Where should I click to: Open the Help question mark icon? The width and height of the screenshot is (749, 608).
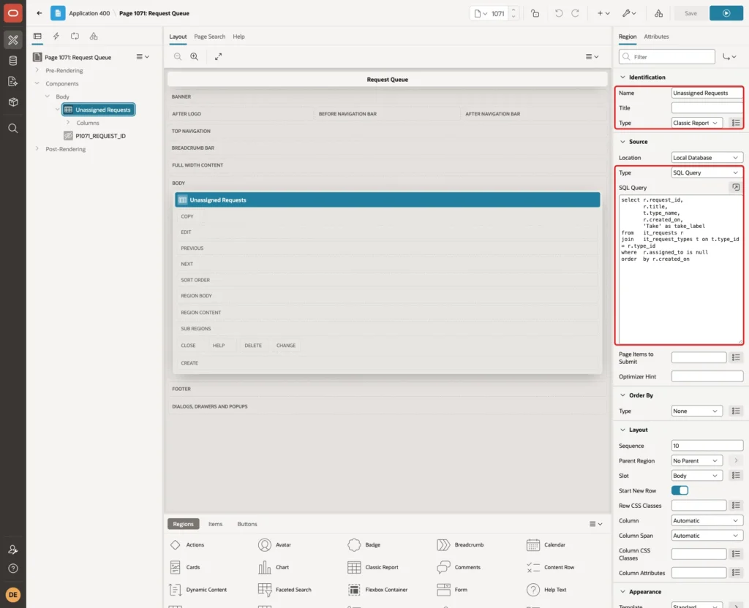(x=13, y=569)
